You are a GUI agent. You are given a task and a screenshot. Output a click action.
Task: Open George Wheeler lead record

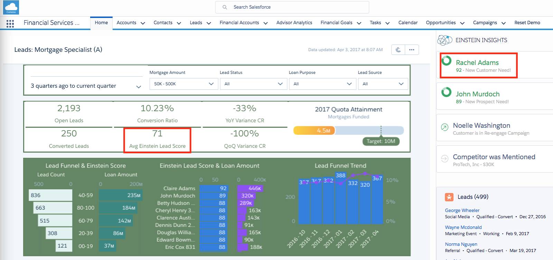462,210
